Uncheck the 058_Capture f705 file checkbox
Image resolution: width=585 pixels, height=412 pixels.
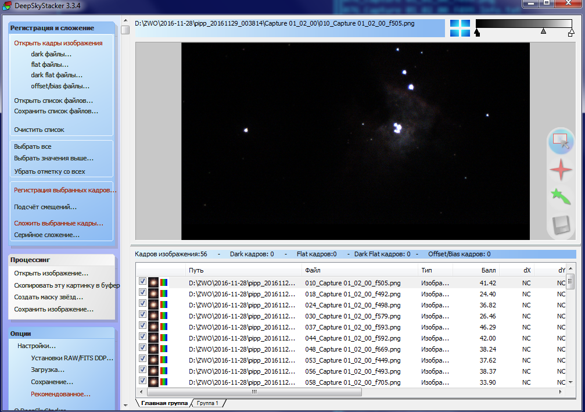142,380
